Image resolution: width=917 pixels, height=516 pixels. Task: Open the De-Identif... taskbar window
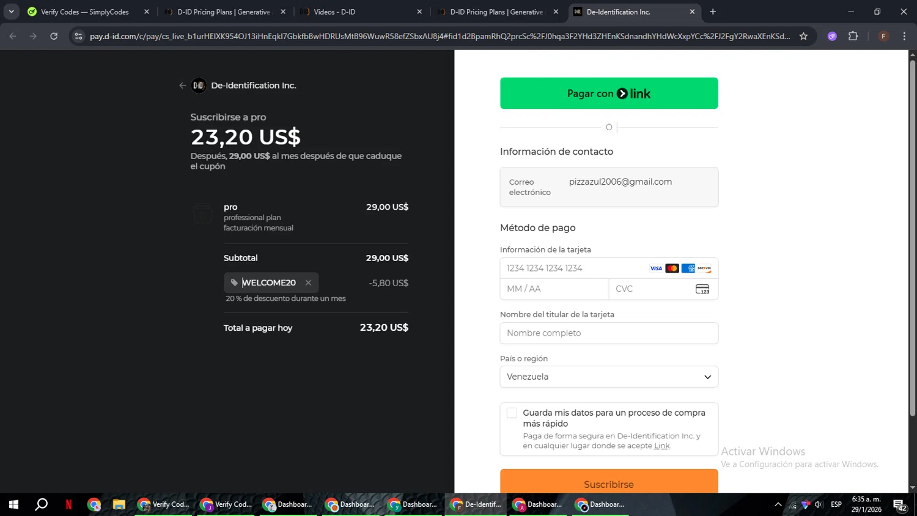(x=476, y=504)
